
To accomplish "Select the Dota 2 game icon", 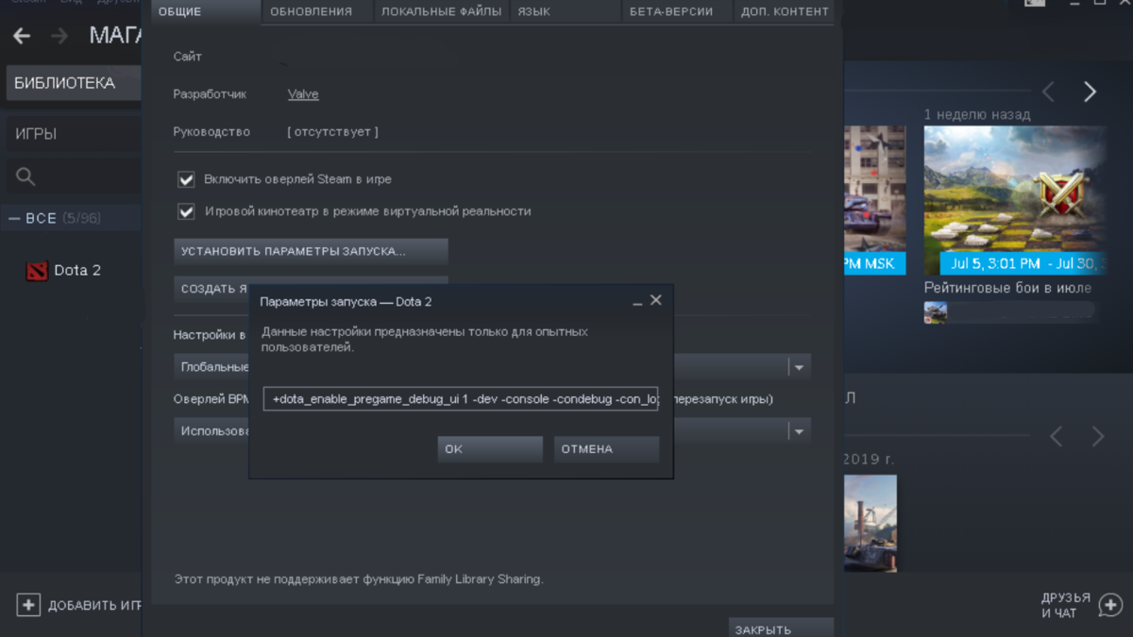I will click(x=37, y=271).
